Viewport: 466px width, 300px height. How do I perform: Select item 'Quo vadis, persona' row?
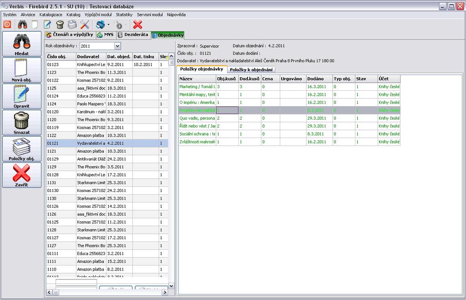(x=289, y=118)
